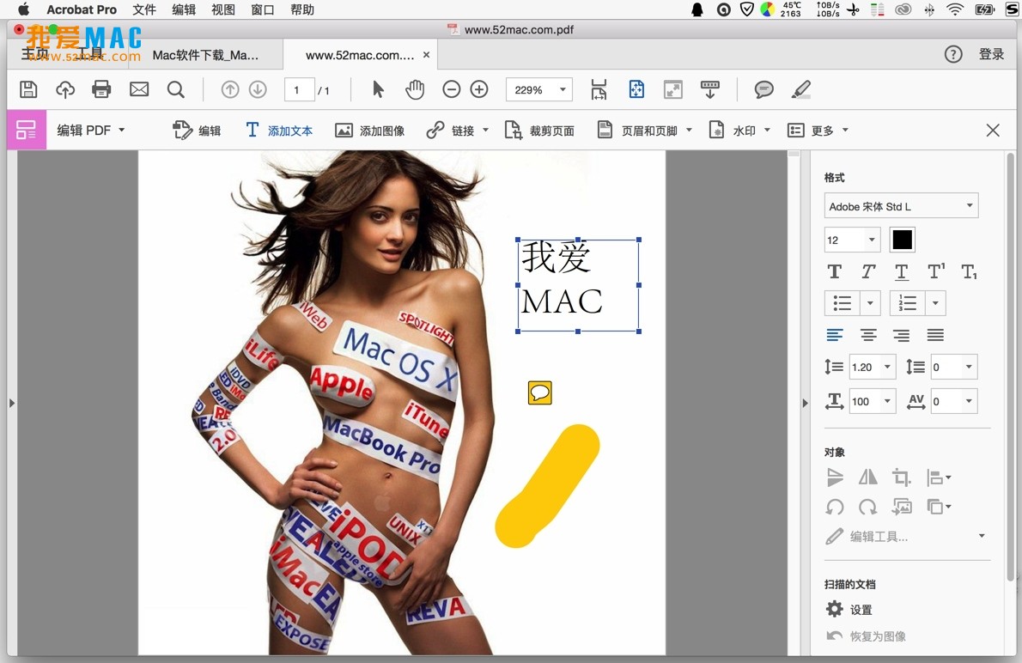Open the 编辑 menu in menu bar
Screen dimensions: 1022x663
[184, 9]
